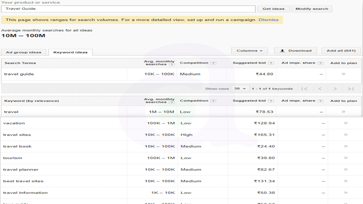Click the Modify search button
The height and width of the screenshot is (204, 363).
[x=312, y=9]
